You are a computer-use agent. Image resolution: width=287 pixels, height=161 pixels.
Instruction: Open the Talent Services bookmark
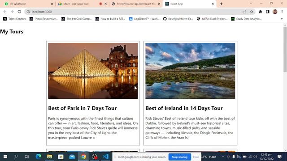click(x=15, y=19)
